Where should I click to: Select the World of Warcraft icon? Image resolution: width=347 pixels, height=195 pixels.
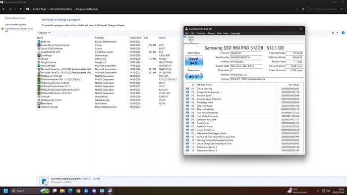pos(39,107)
